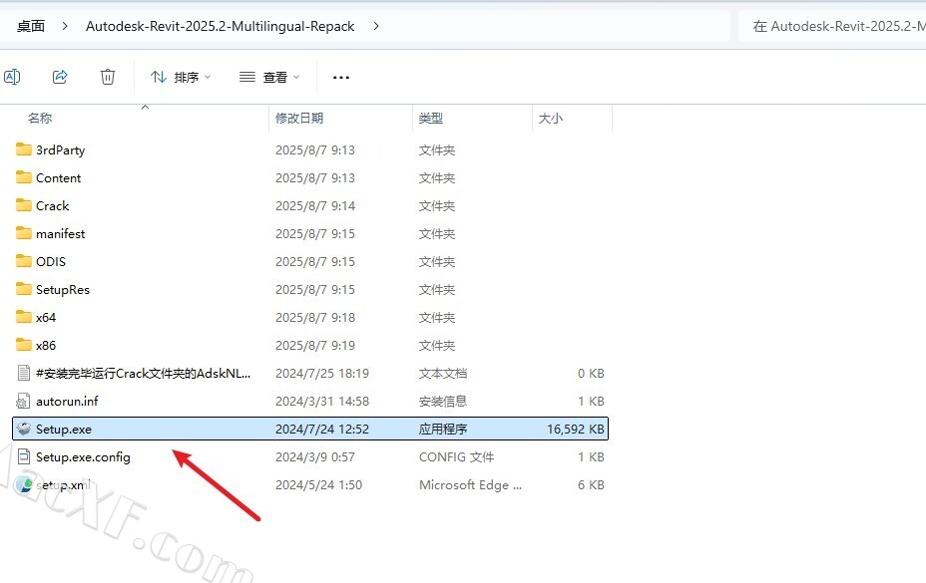The width and height of the screenshot is (926, 583).
Task: Open the View (查看) dropdown
Action: (269, 78)
